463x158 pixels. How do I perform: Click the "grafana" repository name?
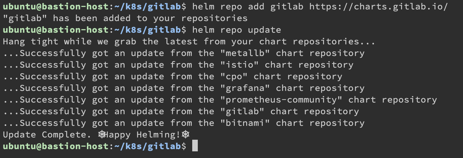[245, 88]
